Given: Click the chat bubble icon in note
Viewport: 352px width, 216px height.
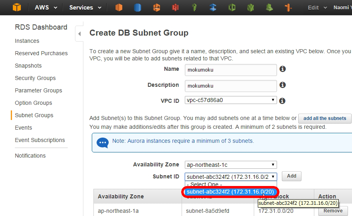Looking at the screenshot, I should pos(103,143).
